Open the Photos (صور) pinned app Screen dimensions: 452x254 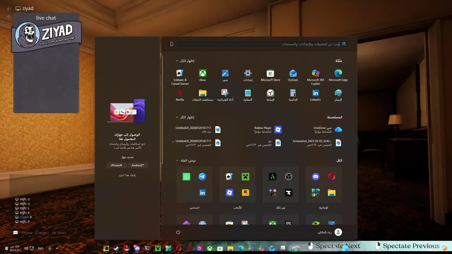[225, 75]
